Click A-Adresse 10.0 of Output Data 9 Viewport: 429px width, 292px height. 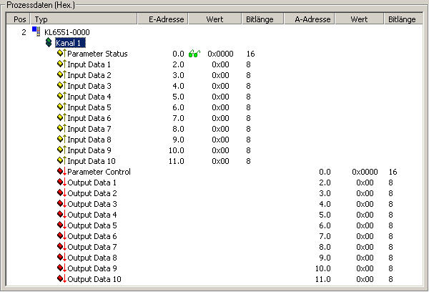(323, 268)
